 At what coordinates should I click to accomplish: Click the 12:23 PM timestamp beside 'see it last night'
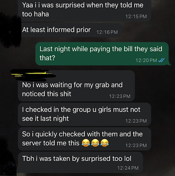(x=136, y=121)
